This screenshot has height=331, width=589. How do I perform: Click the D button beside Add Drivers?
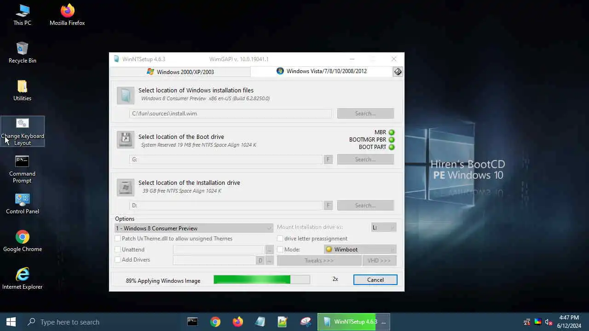point(260,261)
